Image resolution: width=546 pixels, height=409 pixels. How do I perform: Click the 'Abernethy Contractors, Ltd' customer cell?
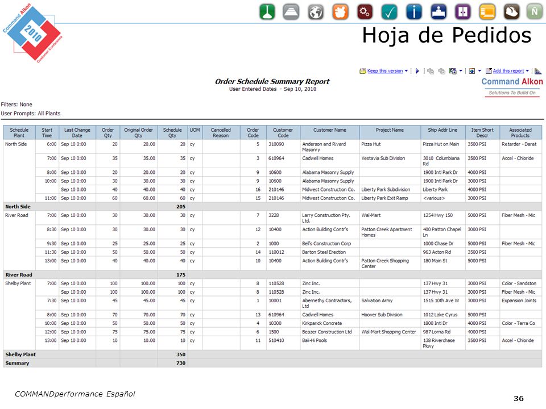tap(329, 303)
